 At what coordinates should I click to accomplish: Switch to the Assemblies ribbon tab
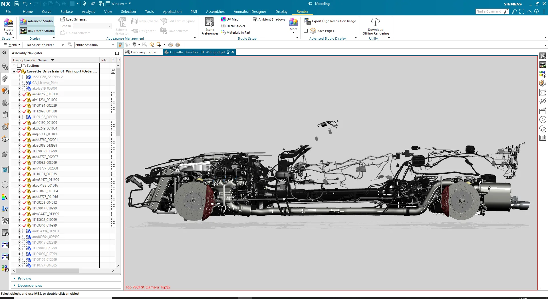click(x=215, y=12)
